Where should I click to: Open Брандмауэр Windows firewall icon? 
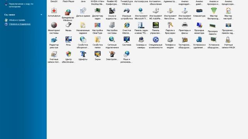pos(68,12)
